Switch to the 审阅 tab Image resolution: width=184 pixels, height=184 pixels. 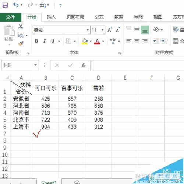(x=138, y=17)
